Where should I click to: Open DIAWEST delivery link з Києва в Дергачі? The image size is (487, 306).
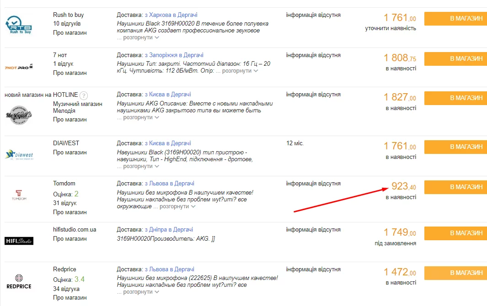[168, 143]
